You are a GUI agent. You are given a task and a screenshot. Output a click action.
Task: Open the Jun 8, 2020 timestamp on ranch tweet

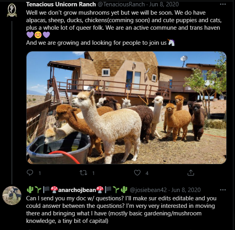click(164, 4)
